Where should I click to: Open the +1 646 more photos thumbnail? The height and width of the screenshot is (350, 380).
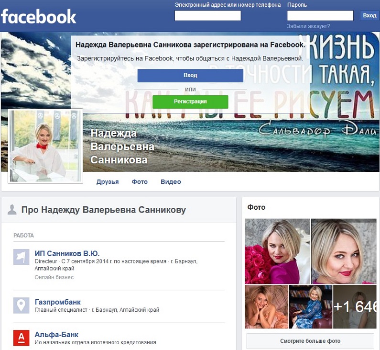355,306
